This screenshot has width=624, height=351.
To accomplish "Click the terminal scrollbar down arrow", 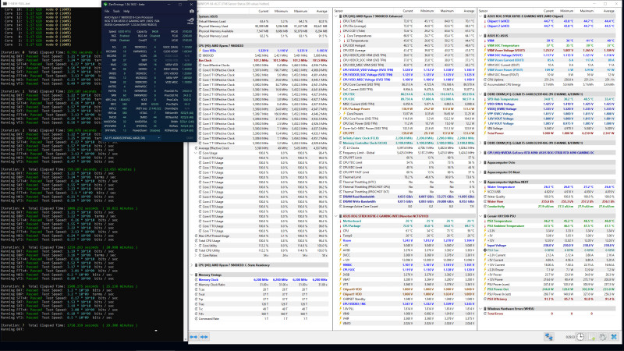I will click(185, 339).
